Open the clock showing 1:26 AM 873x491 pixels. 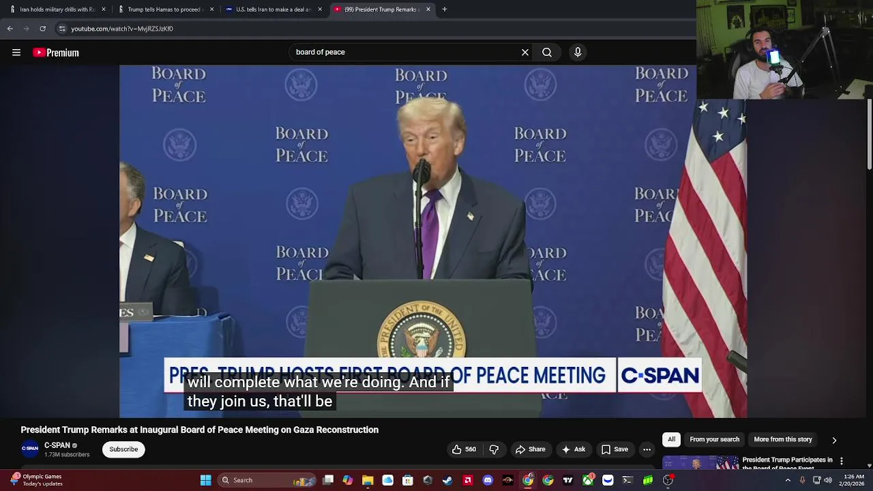pos(853,480)
